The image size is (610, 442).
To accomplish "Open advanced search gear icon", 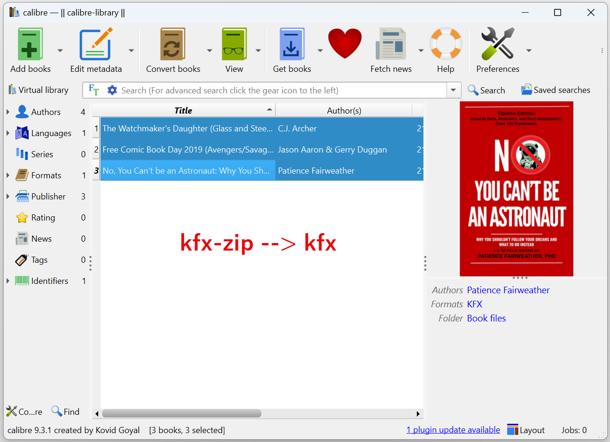I will point(112,90).
